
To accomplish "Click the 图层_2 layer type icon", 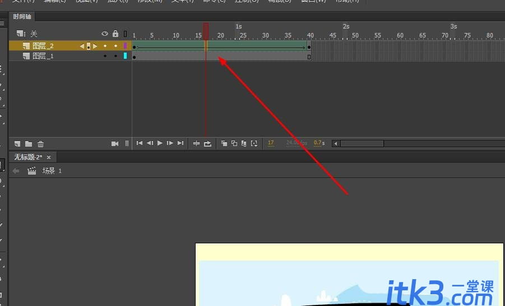I will [x=26, y=46].
